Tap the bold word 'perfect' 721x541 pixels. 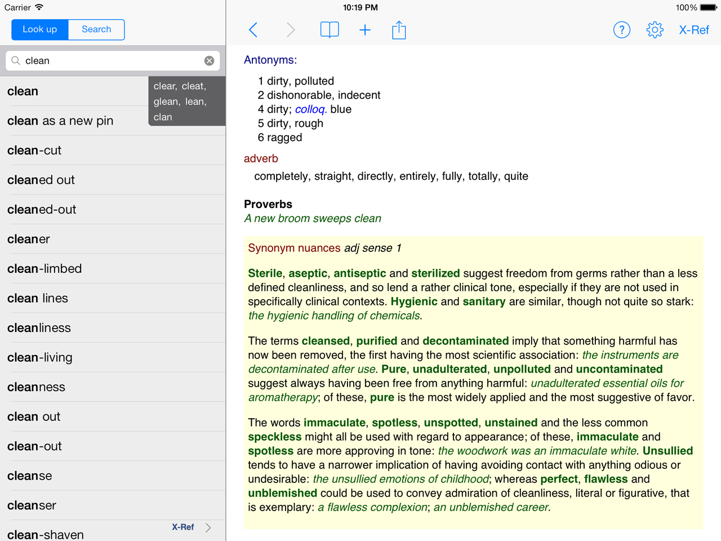coord(559,479)
